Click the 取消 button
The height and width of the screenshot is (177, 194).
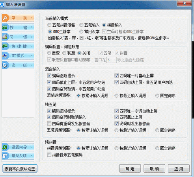pos(154,169)
